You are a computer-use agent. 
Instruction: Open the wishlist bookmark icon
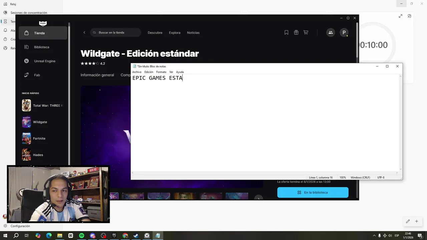pos(286,32)
